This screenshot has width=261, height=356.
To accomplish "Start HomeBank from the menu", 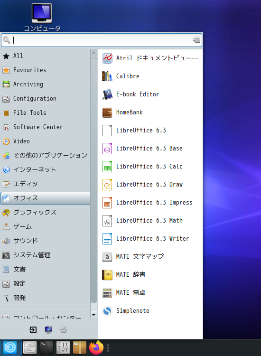I will coord(150,112).
